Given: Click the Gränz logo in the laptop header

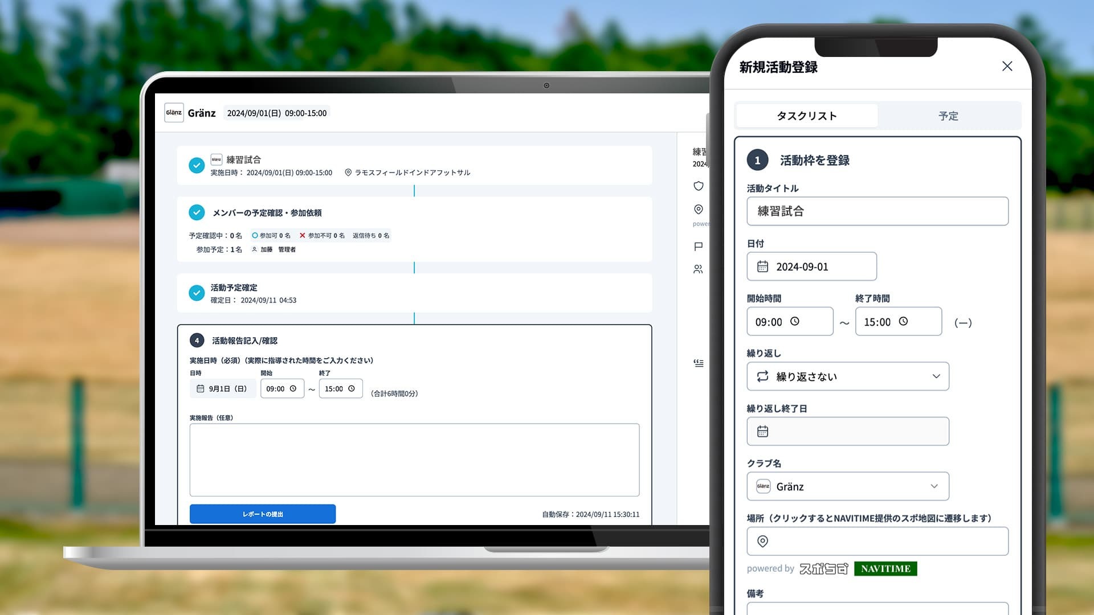Looking at the screenshot, I should pos(174,113).
